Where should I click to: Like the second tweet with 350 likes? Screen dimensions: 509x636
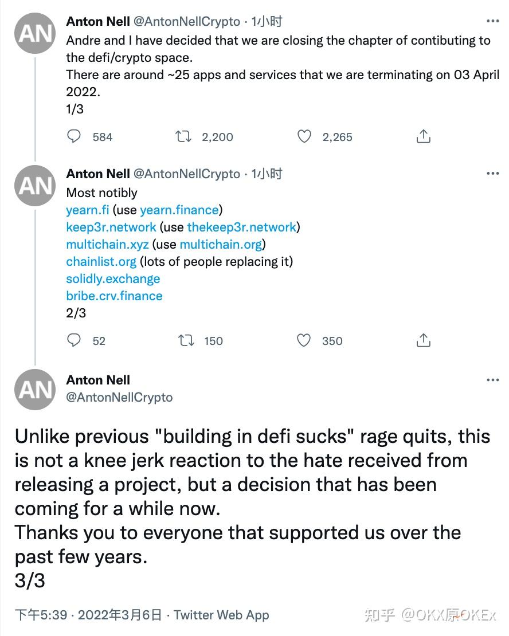click(x=303, y=340)
